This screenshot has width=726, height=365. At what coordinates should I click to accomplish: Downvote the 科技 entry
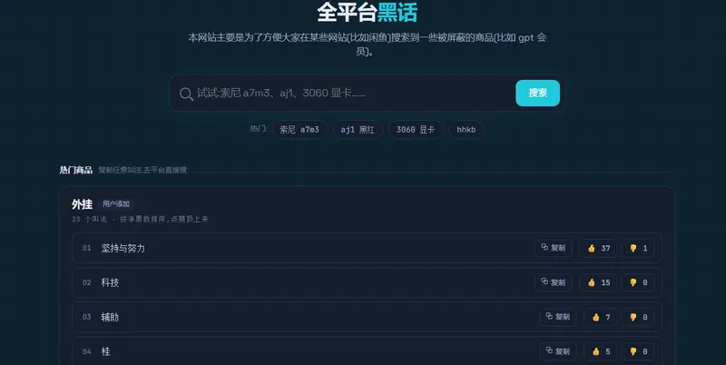(x=638, y=282)
